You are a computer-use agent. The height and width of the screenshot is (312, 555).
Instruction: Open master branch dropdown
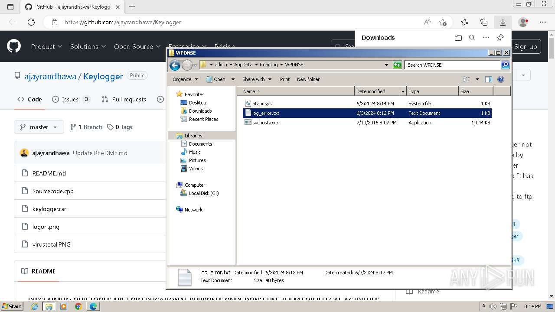click(x=39, y=127)
